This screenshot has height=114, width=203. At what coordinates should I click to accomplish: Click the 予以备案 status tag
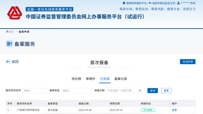point(148,110)
